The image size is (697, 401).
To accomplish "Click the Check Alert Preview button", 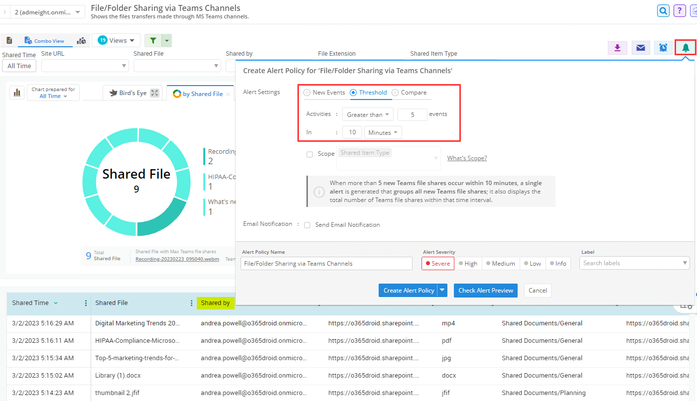I will click(485, 291).
